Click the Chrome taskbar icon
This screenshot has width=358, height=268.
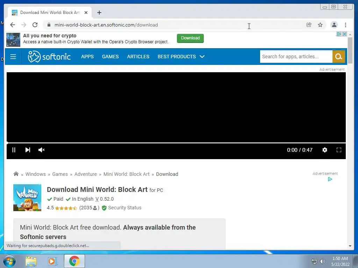click(74, 261)
